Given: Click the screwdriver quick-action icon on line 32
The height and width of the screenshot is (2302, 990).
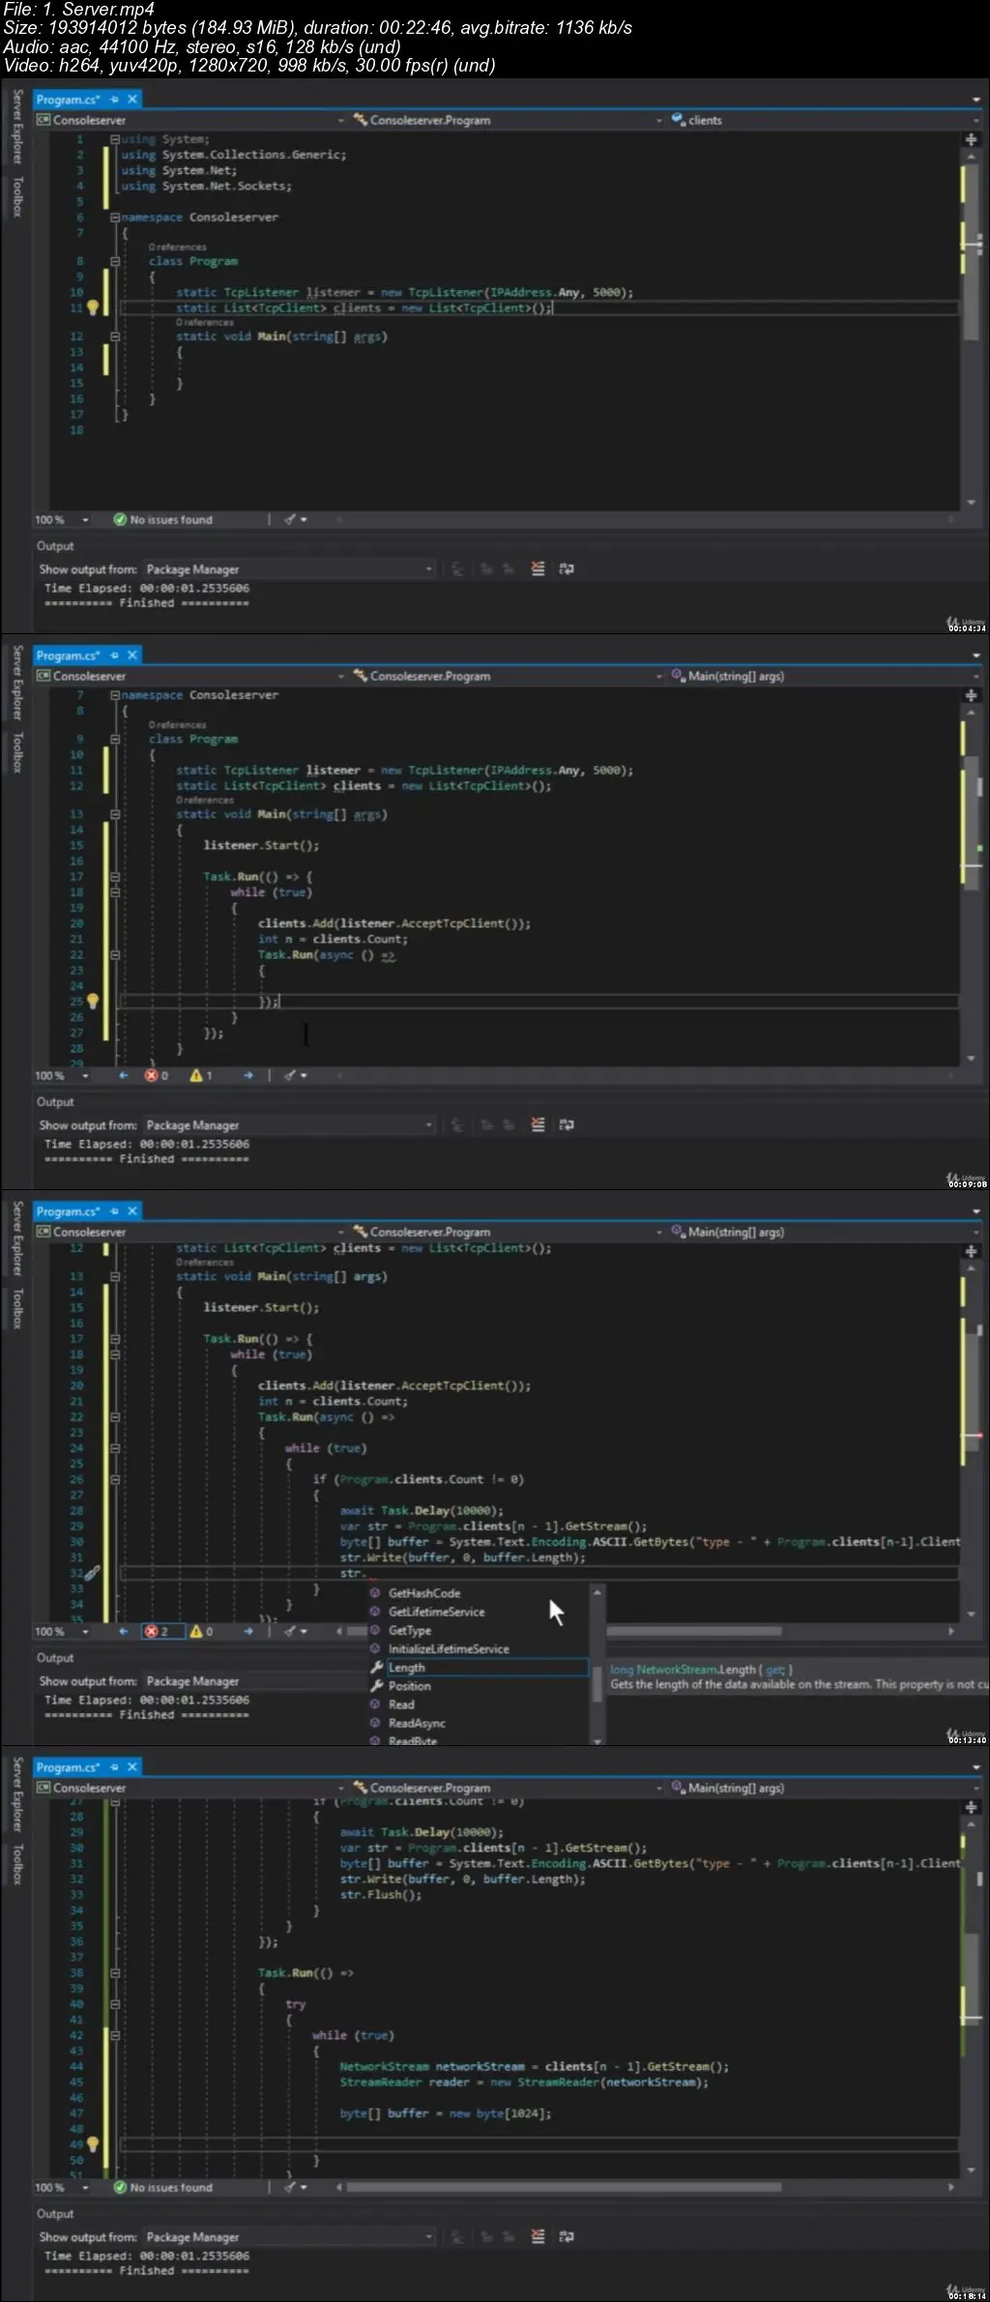Looking at the screenshot, I should click(x=93, y=1573).
